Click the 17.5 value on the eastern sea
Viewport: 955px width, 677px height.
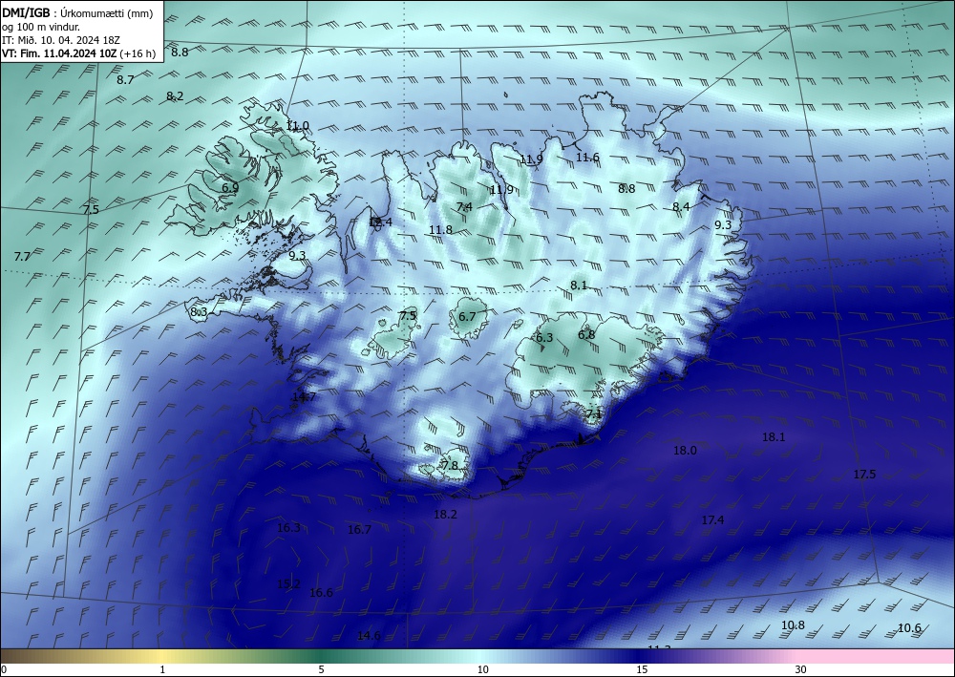click(x=864, y=475)
